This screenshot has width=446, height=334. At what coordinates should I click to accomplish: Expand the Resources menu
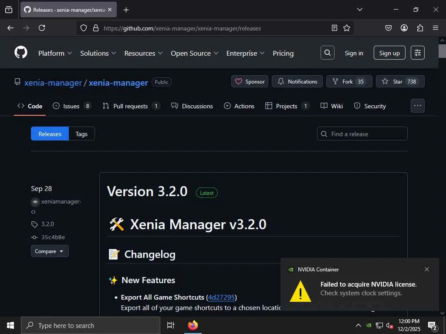coord(143,53)
